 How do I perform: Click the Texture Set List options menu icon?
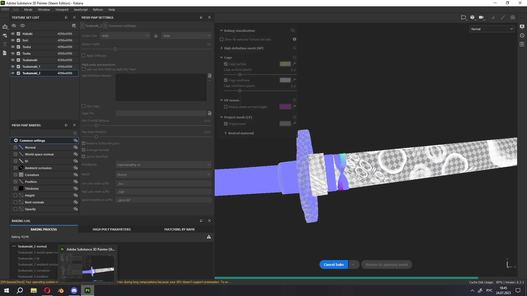(x=74, y=25)
